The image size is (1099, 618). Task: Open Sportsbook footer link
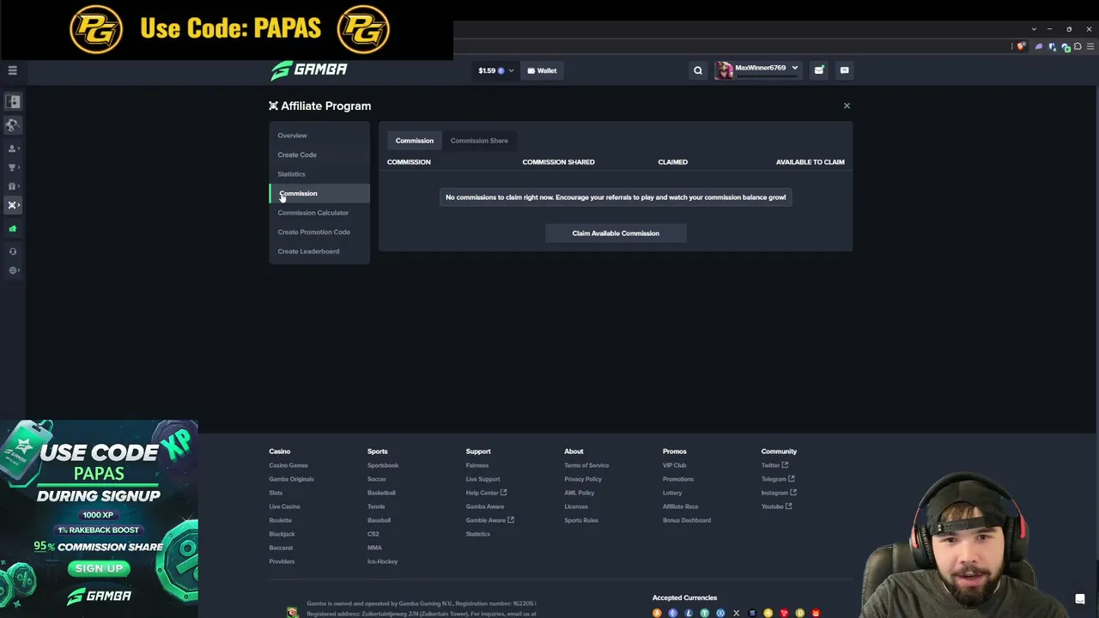pos(383,465)
